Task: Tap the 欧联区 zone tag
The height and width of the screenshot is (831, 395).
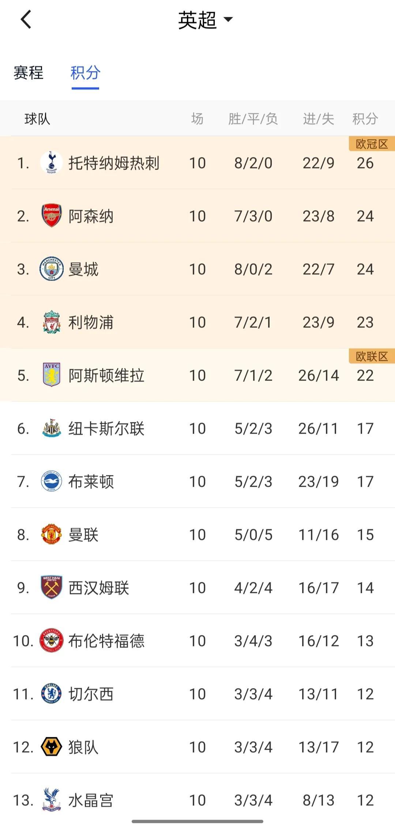Action: point(372,356)
